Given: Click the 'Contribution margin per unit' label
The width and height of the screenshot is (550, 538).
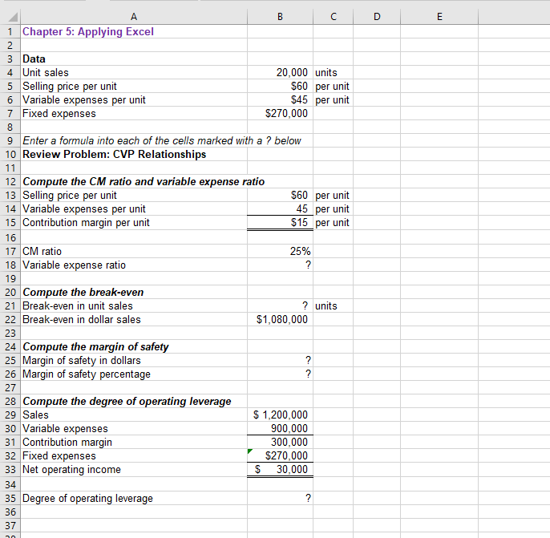Looking at the screenshot, I should click(86, 223).
